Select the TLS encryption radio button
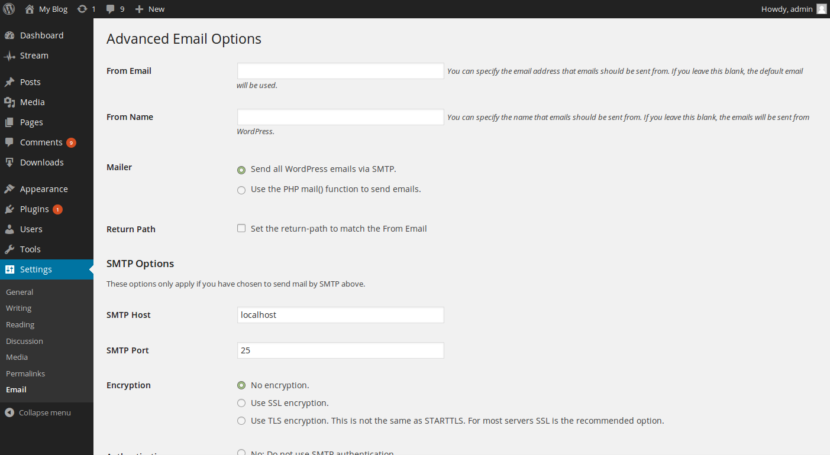 click(241, 421)
